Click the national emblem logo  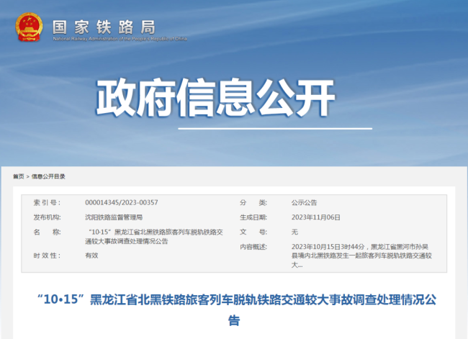[x=29, y=27]
